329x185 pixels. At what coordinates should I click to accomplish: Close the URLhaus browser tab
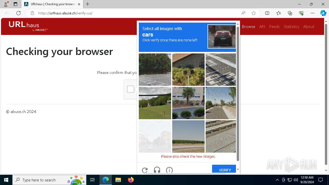click(x=79, y=4)
